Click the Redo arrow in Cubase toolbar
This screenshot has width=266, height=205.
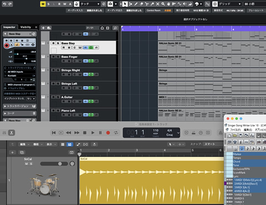tap(10, 4)
